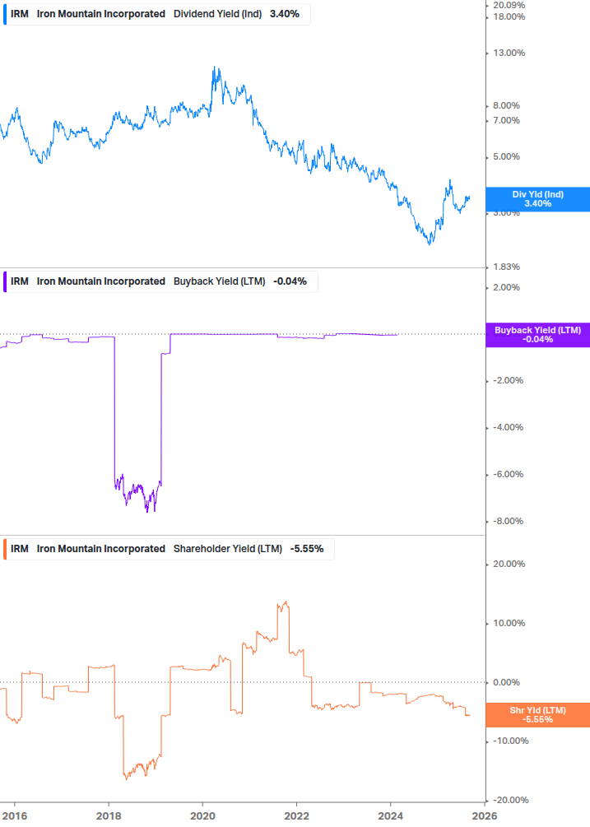Click the blue Div Yld (Ind) 3.40% tag

(x=538, y=199)
